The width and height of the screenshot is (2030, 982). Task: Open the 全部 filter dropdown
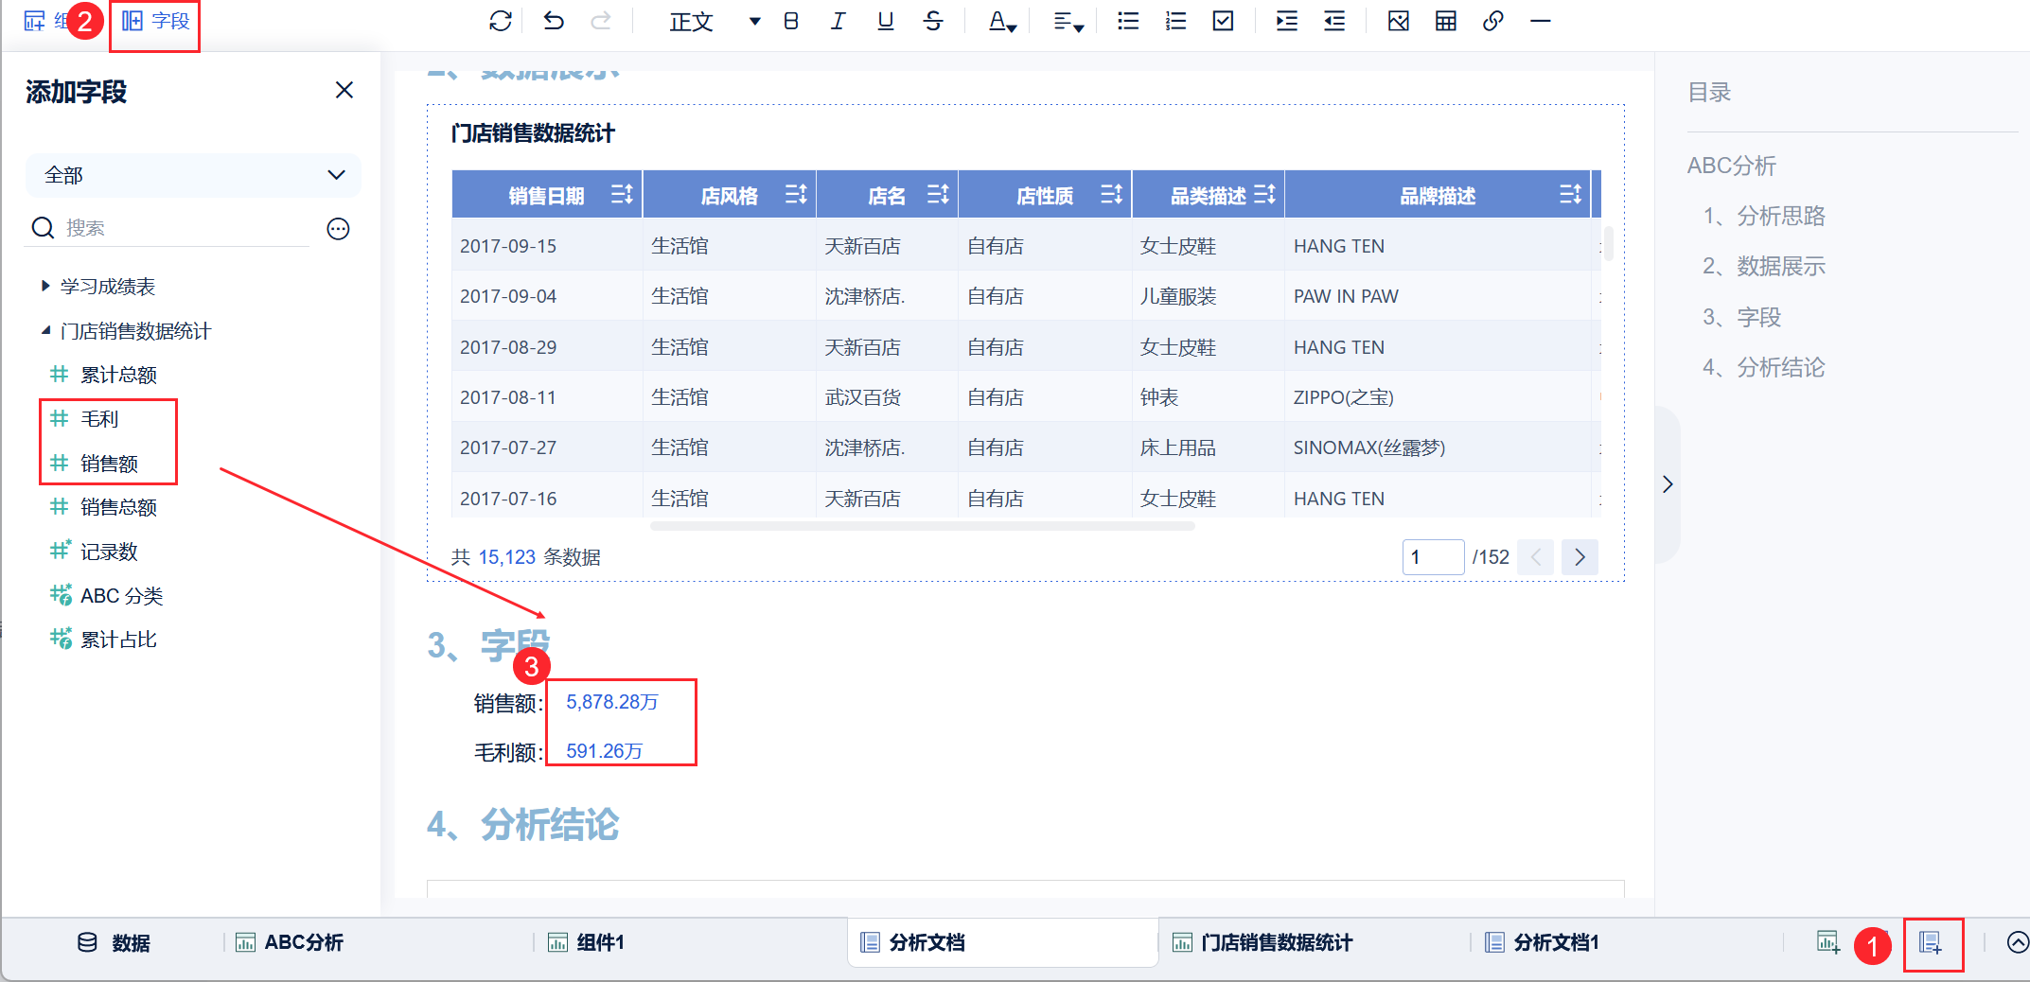pyautogui.click(x=193, y=175)
